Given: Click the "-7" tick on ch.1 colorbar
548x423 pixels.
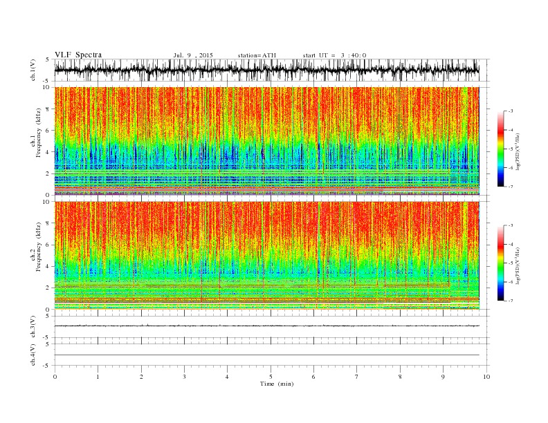Looking at the screenshot, I should tap(511, 187).
